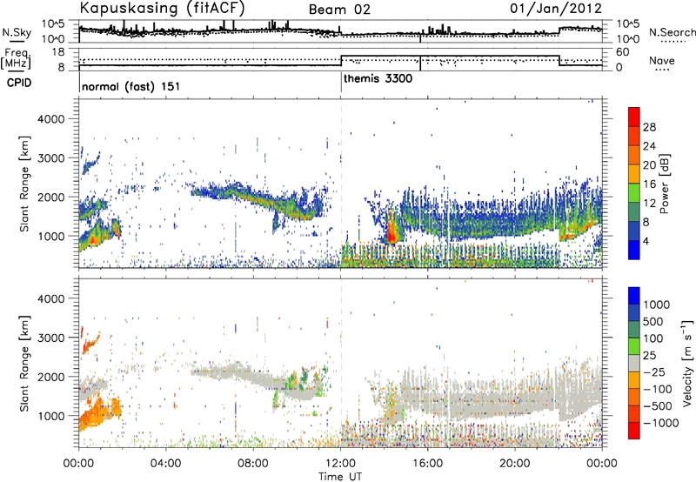Pick the red top segment of Power colorbar

pyautogui.click(x=634, y=117)
